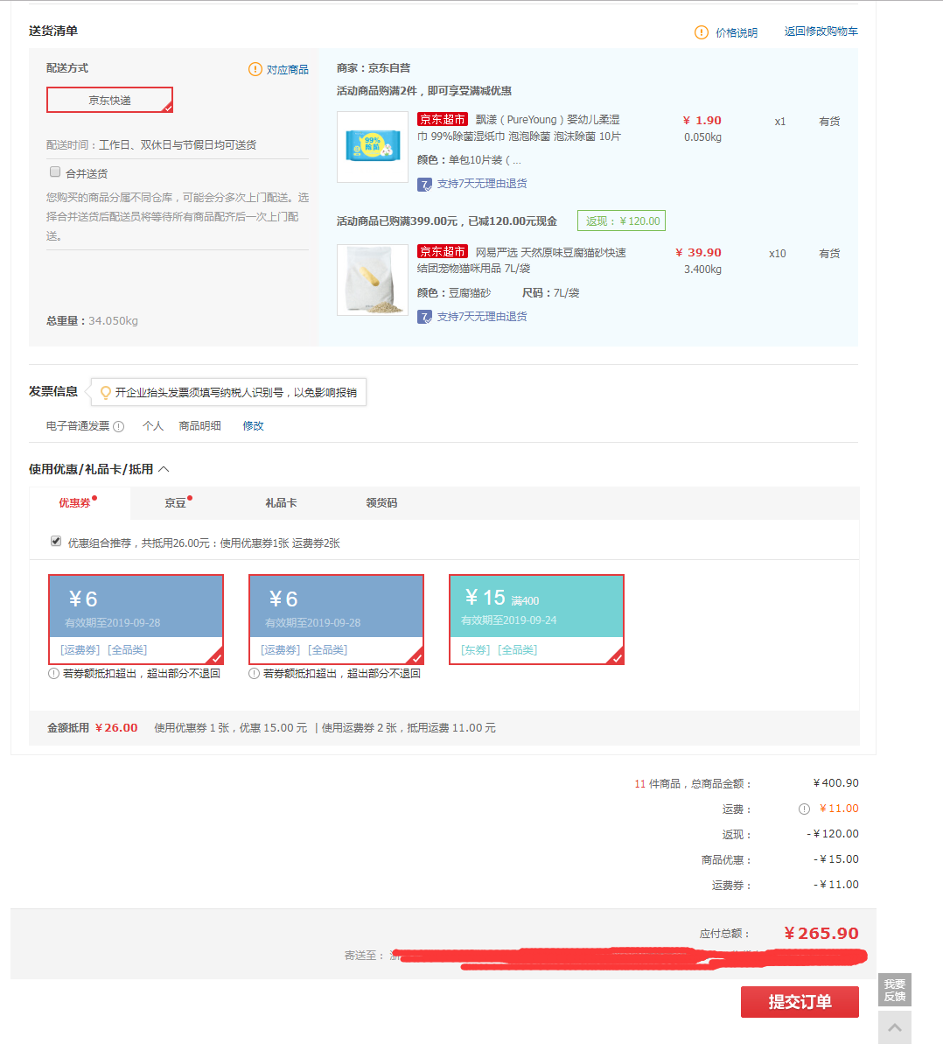The width and height of the screenshot is (943, 1051).
Task: Click 对应商品 link
Action: (x=287, y=69)
